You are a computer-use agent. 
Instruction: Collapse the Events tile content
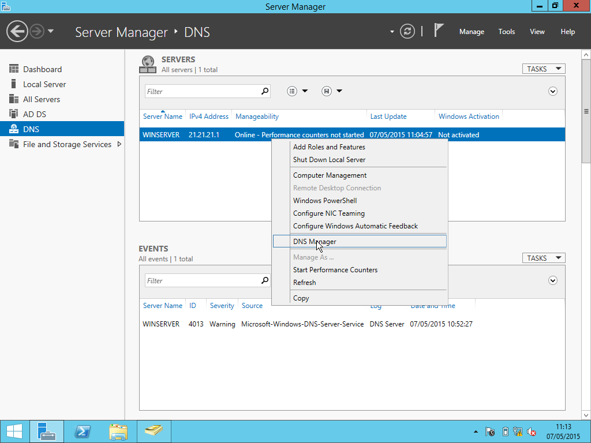coord(552,280)
